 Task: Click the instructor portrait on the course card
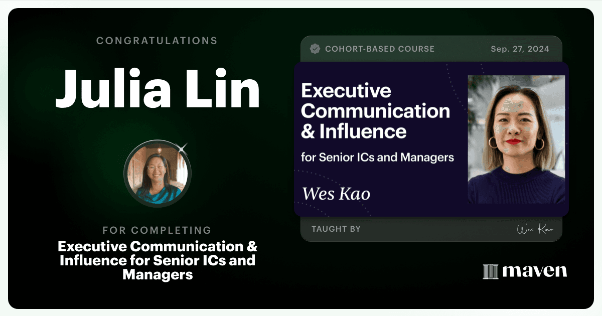[x=516, y=139]
